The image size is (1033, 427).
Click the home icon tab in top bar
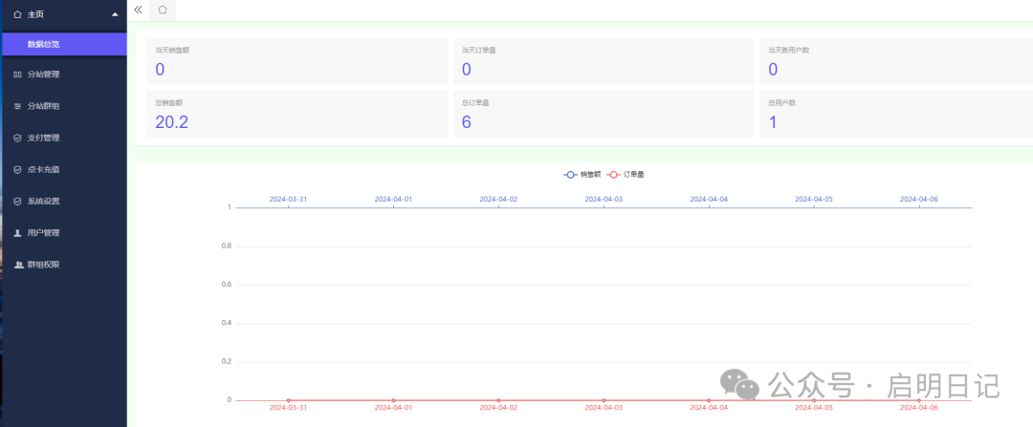coord(163,10)
